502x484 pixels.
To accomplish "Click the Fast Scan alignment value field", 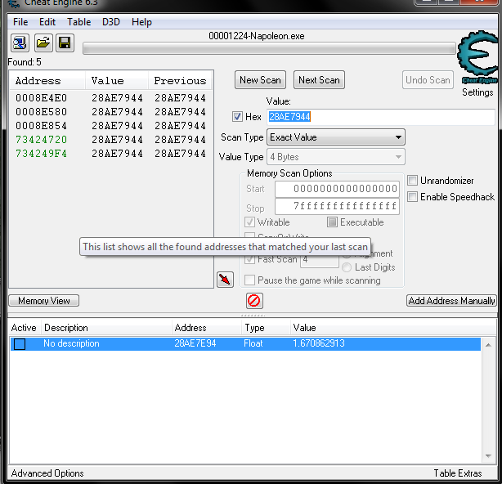I will coord(319,260).
